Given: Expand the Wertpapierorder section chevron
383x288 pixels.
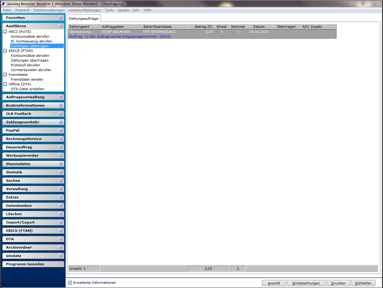Looking at the screenshot, I should pos(61,155).
